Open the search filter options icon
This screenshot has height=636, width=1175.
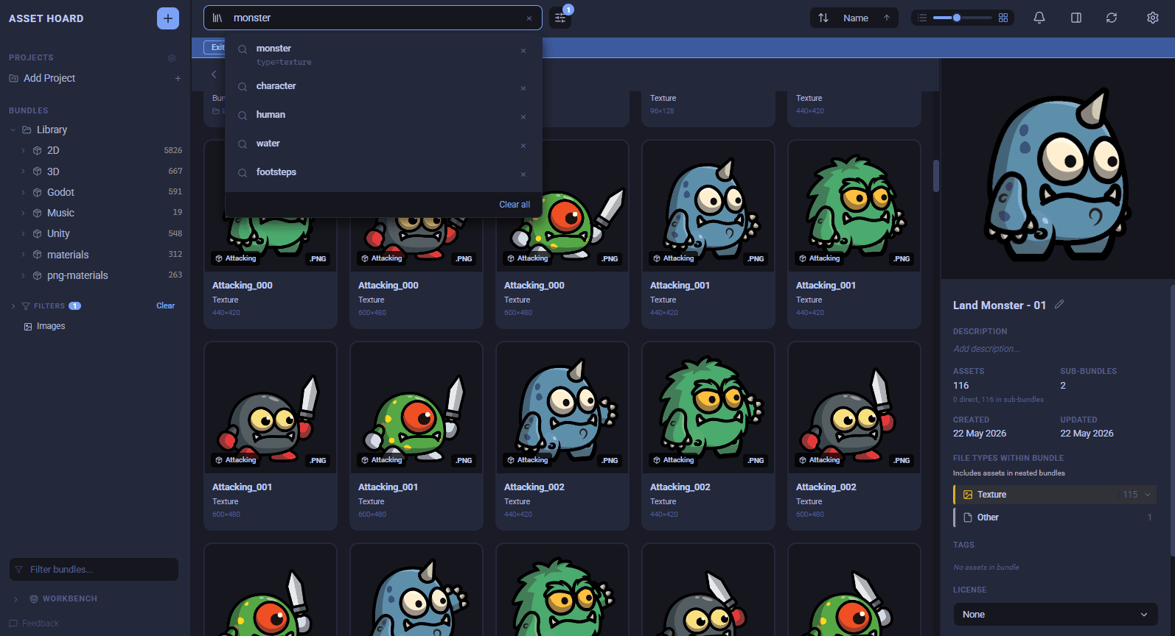[x=560, y=18]
